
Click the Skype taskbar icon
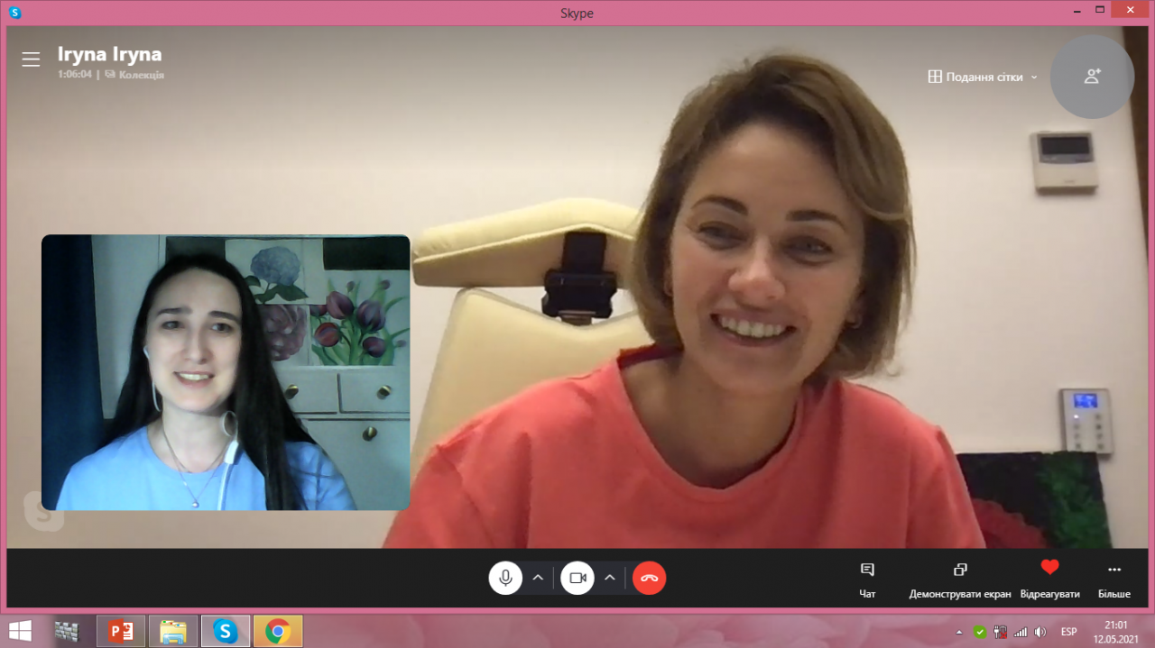pyautogui.click(x=225, y=631)
